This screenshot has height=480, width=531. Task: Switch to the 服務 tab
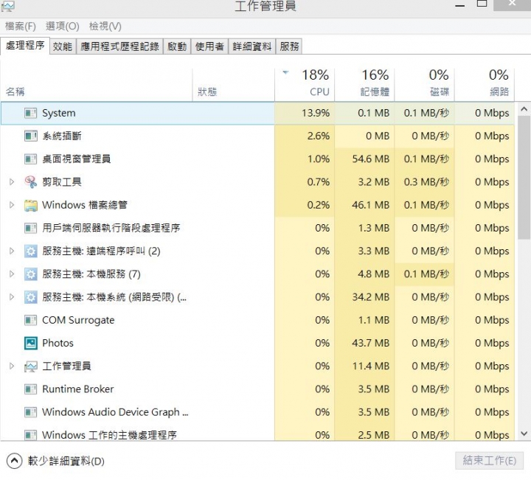pos(289,46)
